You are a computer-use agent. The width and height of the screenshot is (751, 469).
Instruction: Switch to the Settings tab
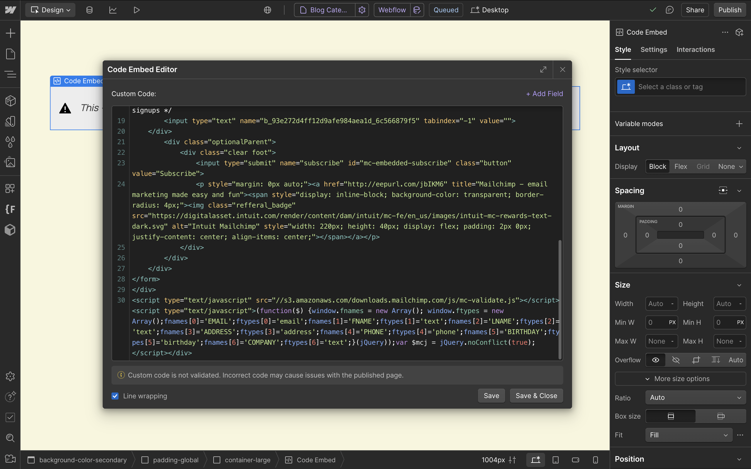coord(654,50)
